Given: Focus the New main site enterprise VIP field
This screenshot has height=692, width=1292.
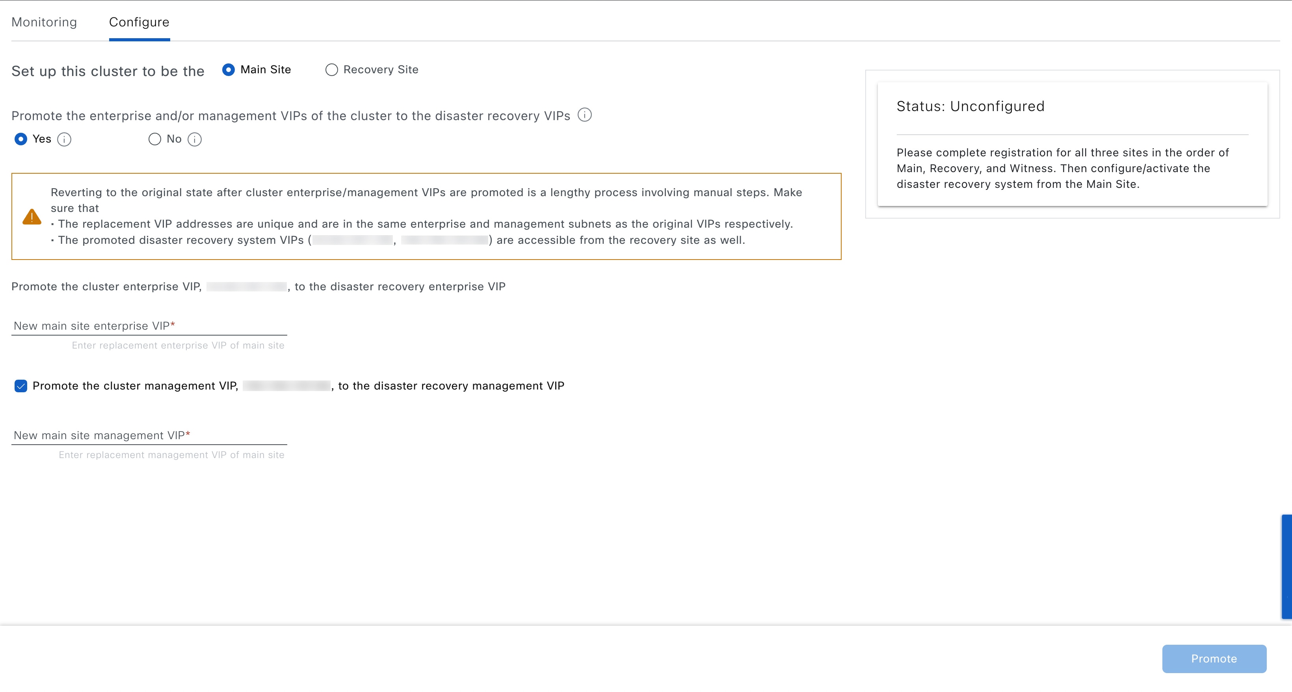Looking at the screenshot, I should tap(149, 326).
